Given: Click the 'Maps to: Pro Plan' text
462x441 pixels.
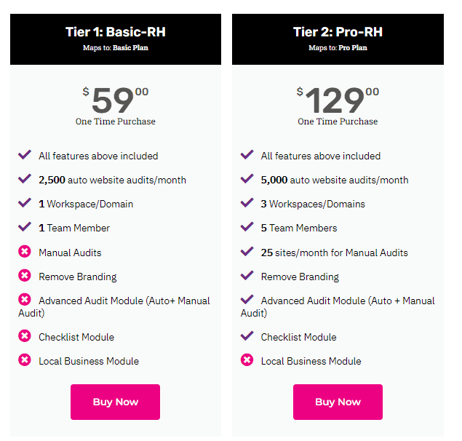Looking at the screenshot, I should click(338, 48).
